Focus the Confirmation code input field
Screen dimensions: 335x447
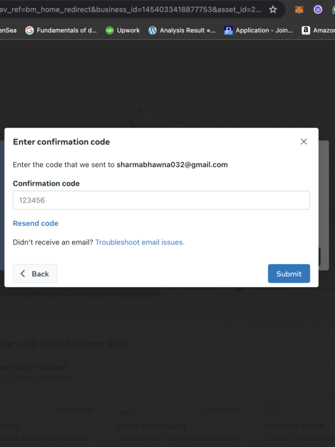[x=161, y=200]
